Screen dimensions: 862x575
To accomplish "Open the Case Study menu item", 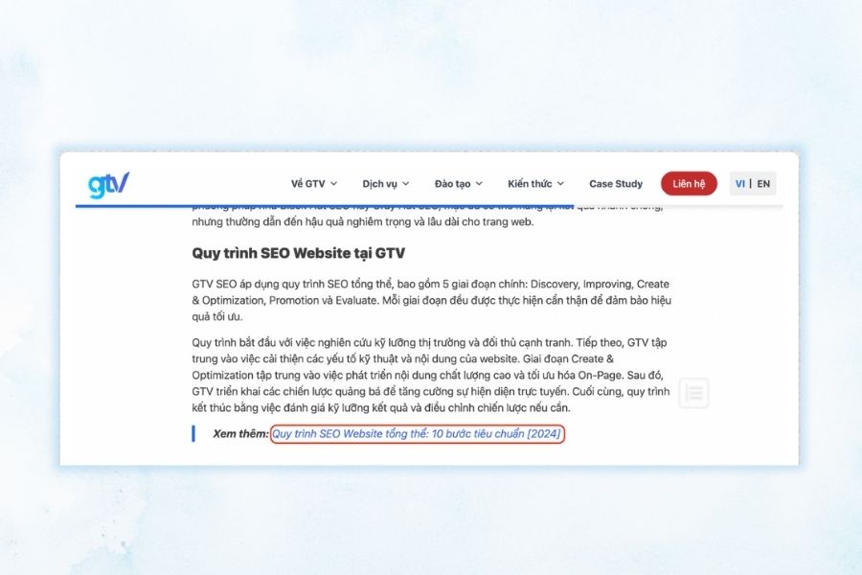I will click(x=616, y=183).
